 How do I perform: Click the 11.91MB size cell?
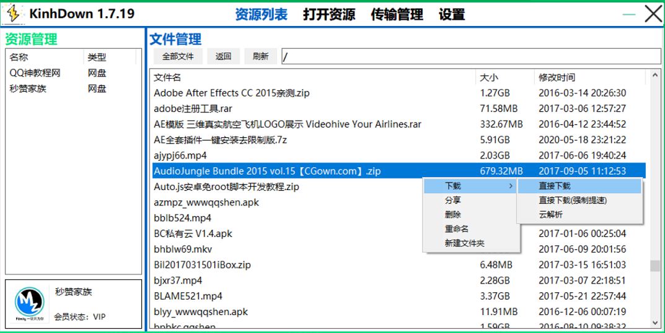(499, 312)
